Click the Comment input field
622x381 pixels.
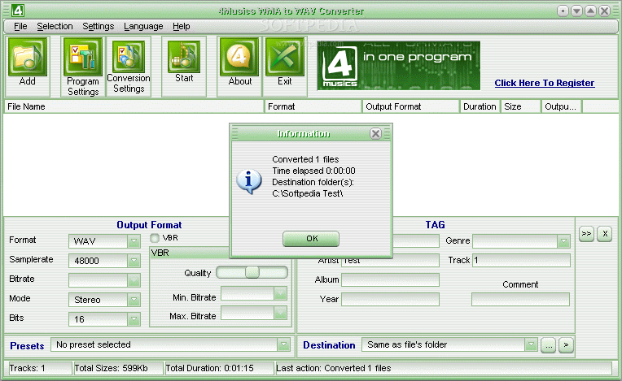520,299
